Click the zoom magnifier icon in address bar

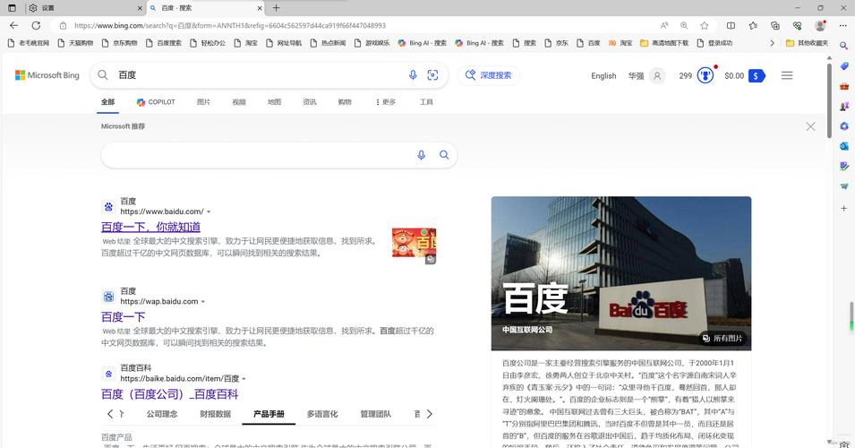tap(684, 26)
